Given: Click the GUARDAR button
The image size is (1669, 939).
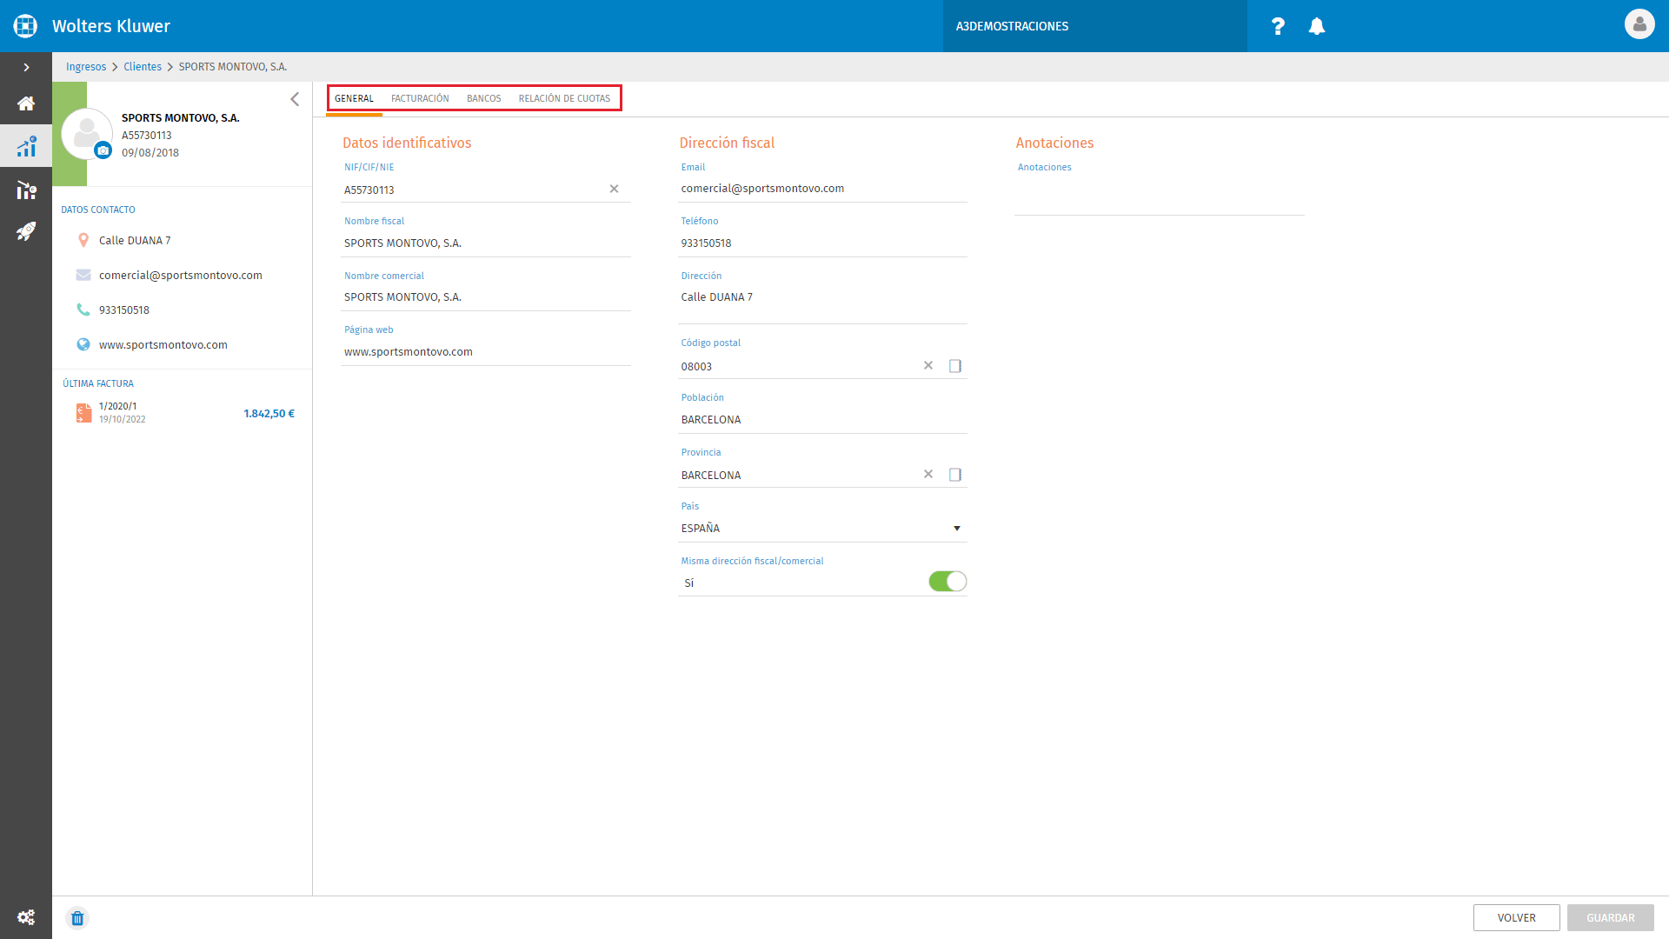Looking at the screenshot, I should [x=1610, y=917].
